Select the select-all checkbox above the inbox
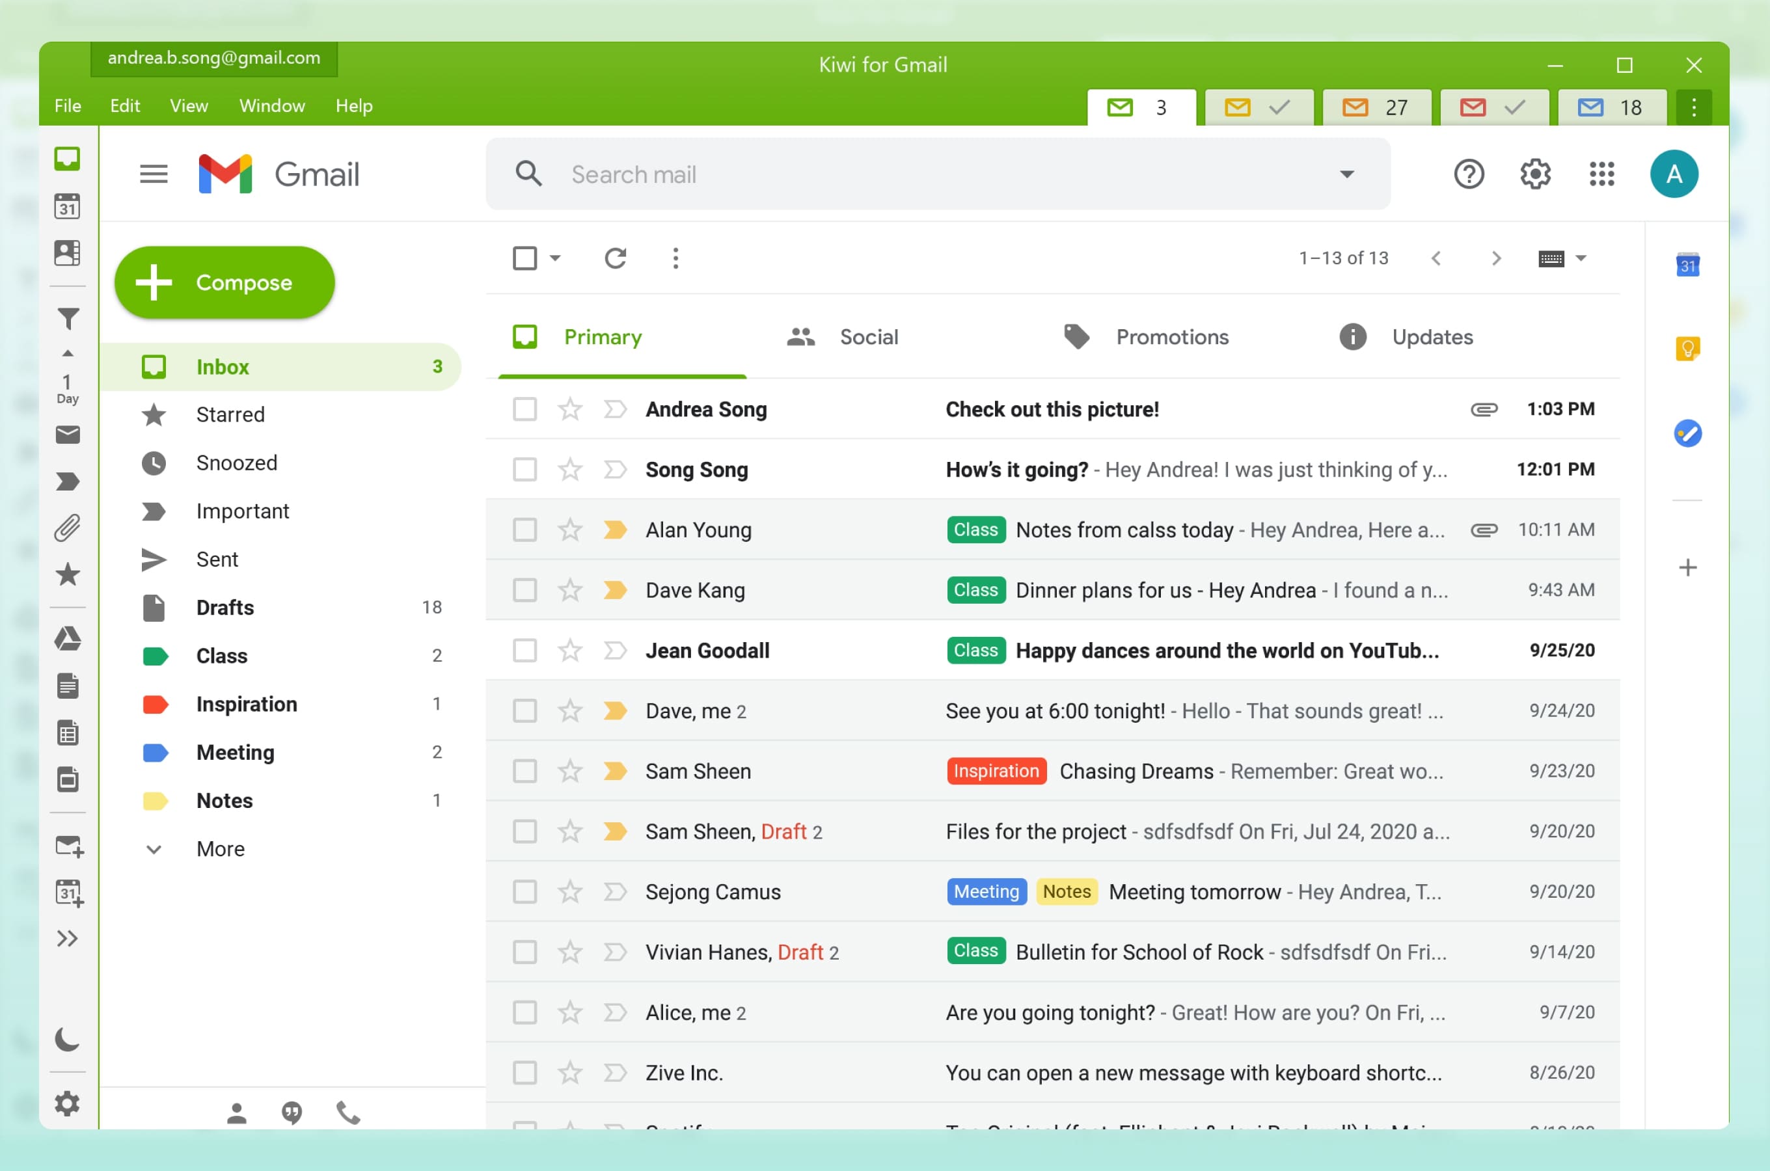The height and width of the screenshot is (1171, 1770). coord(525,258)
